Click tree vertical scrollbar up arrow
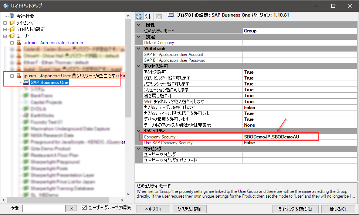Viewport: 359px width, 215px height. point(128,16)
